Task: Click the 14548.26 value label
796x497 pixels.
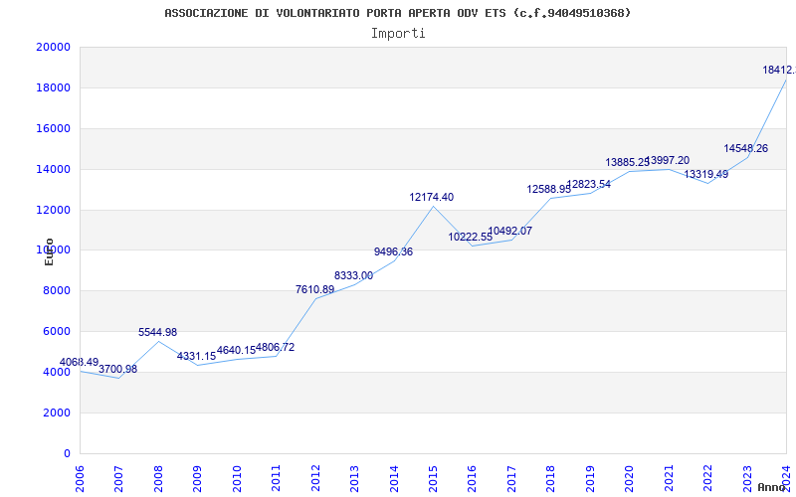Action: click(745, 148)
